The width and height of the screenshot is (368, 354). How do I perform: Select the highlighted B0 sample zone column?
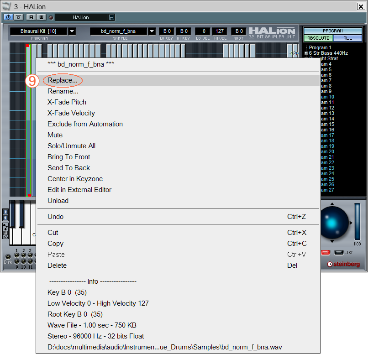click(x=28, y=120)
